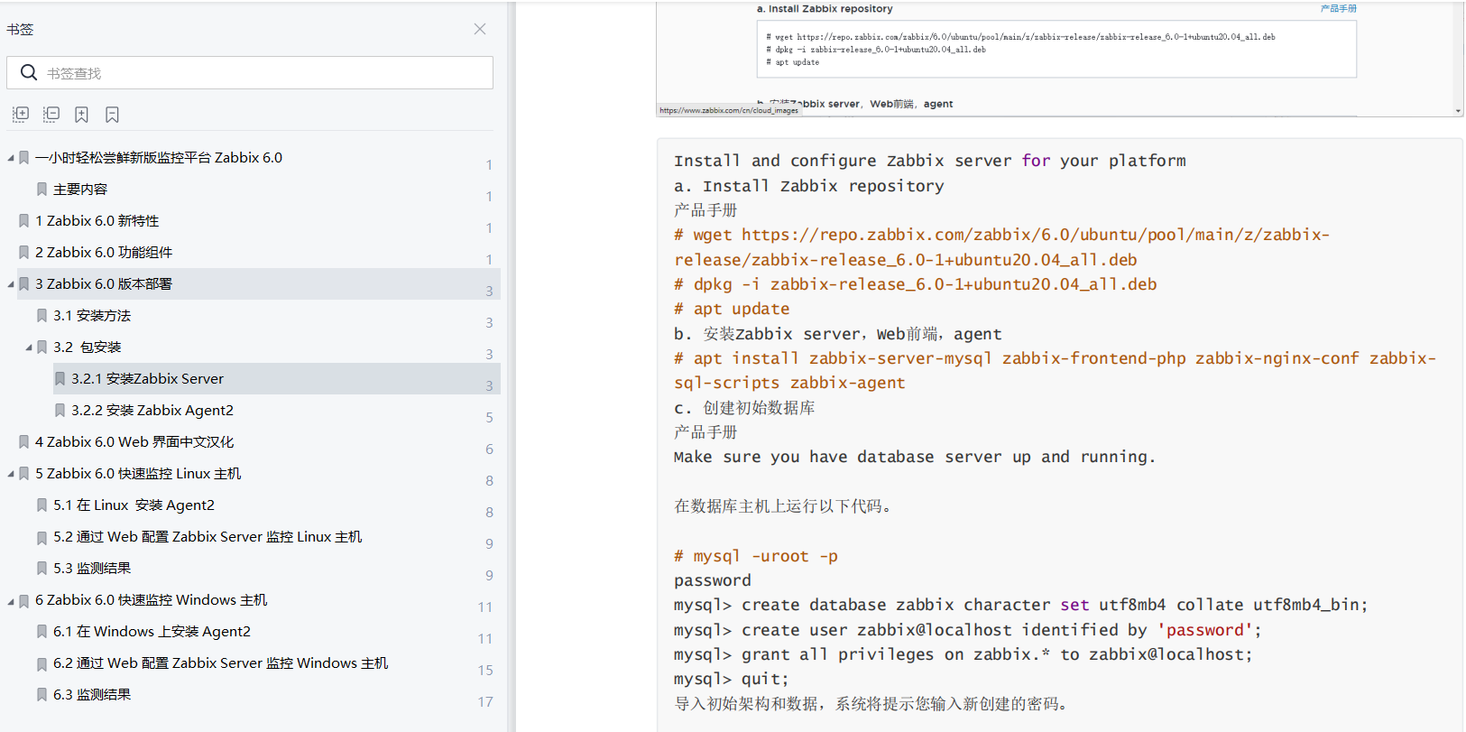
Task: Open bookmark 主要内容
Action: tap(80, 189)
